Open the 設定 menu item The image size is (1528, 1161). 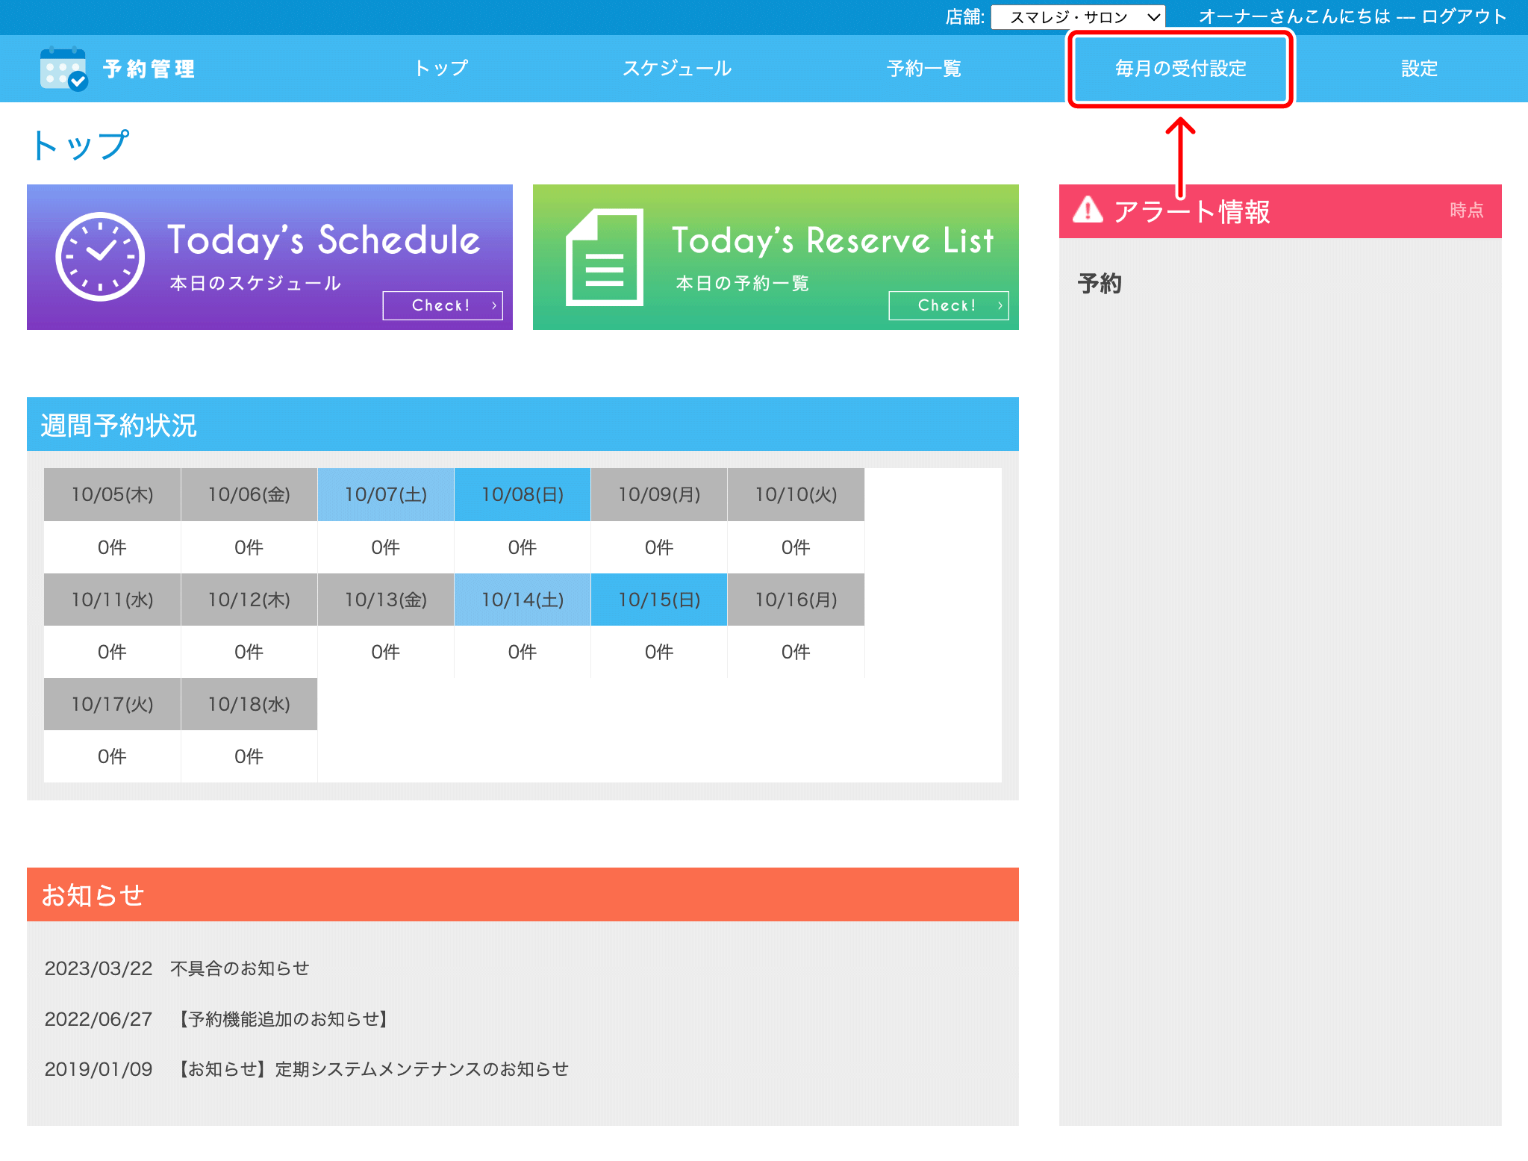[x=1418, y=68]
